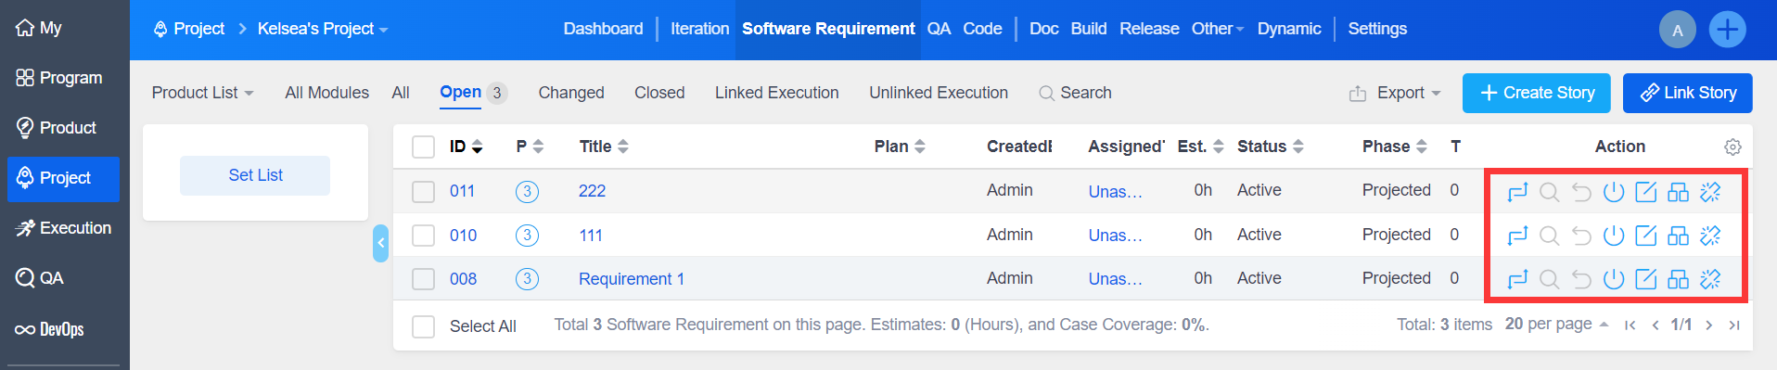Viewport: 1777px width, 370px height.
Task: Tick the checkbox for story 011
Action: [423, 191]
